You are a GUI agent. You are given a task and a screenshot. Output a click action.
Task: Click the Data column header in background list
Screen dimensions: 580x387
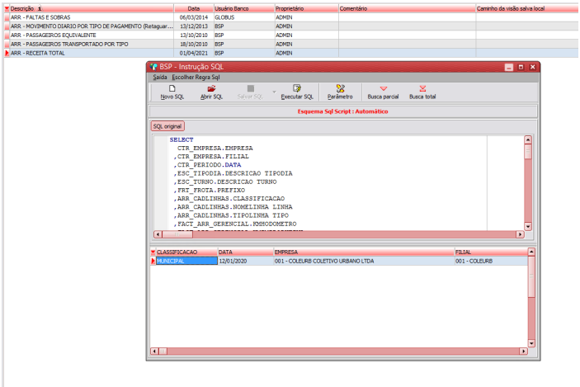click(x=194, y=8)
